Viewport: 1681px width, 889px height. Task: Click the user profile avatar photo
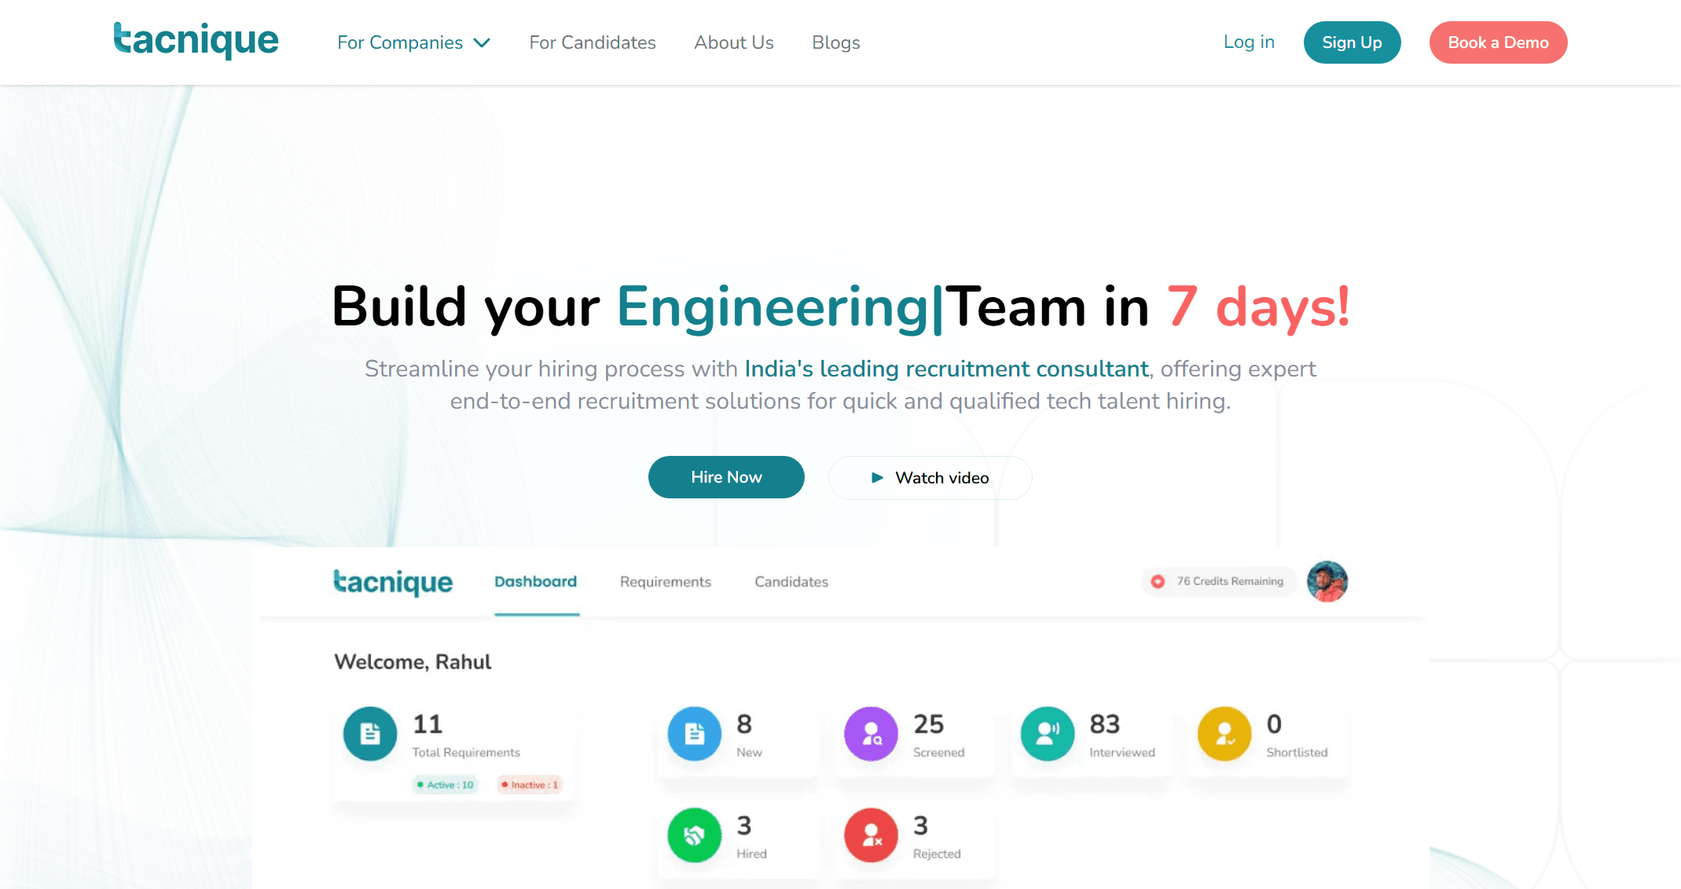click(1327, 582)
